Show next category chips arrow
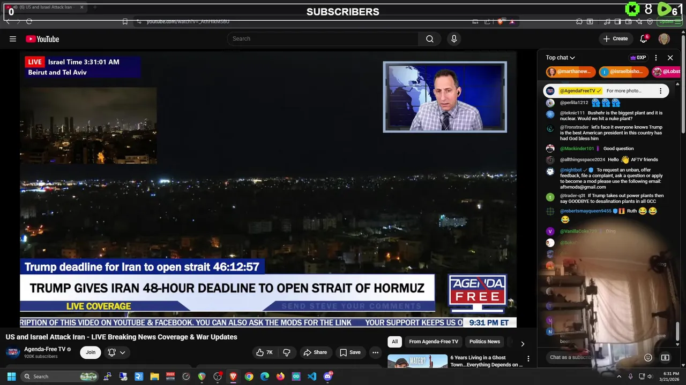This screenshot has width=686, height=385. pos(523,344)
